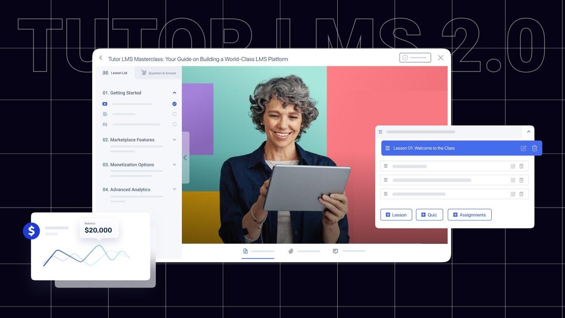This screenshot has width=565, height=318.
Task: Click drag handle of third row below Lesson 01
Action: pos(385,193)
